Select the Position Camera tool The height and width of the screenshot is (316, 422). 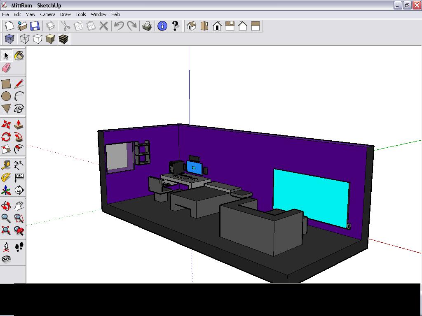6,247
